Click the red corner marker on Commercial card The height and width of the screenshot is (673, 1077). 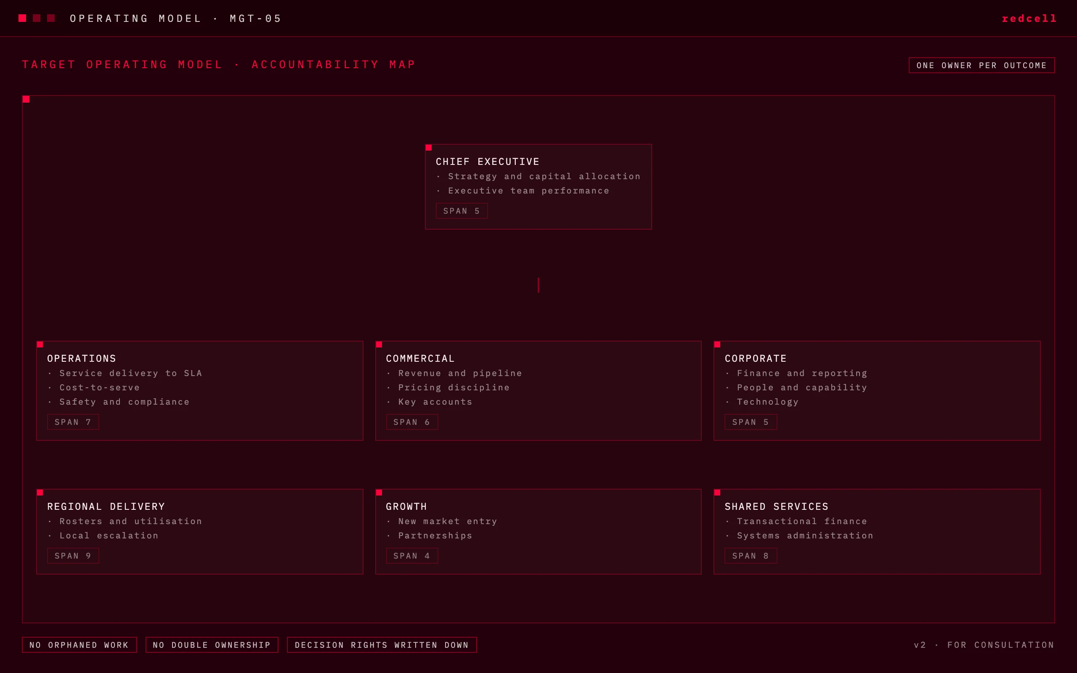click(379, 344)
